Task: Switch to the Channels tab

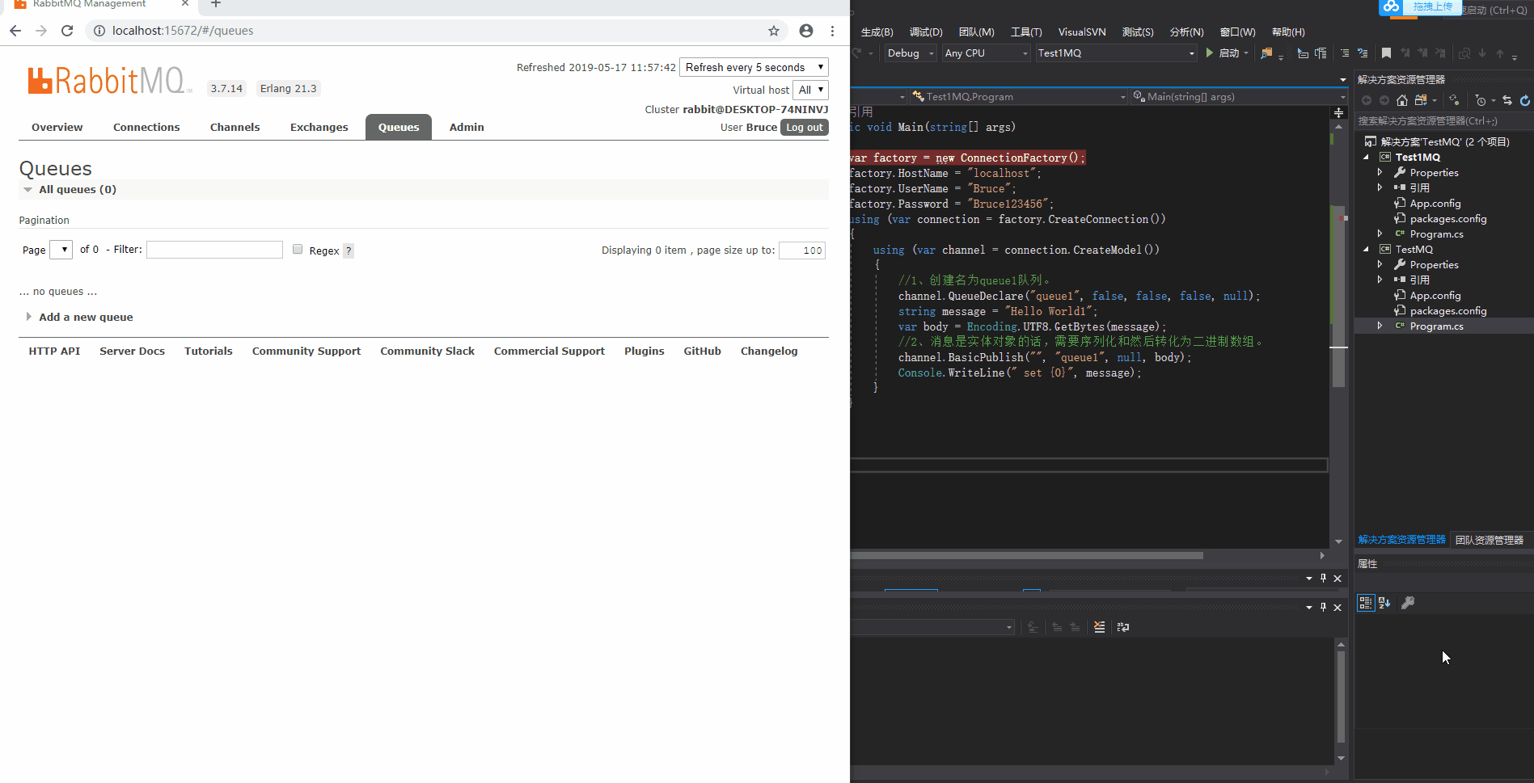Action: tap(235, 127)
